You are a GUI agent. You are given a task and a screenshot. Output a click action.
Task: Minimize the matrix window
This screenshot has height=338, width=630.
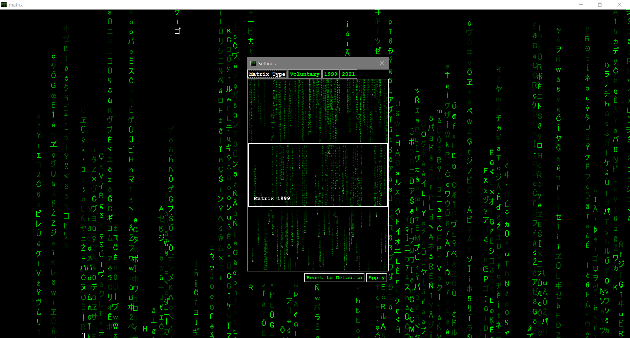(x=581, y=5)
